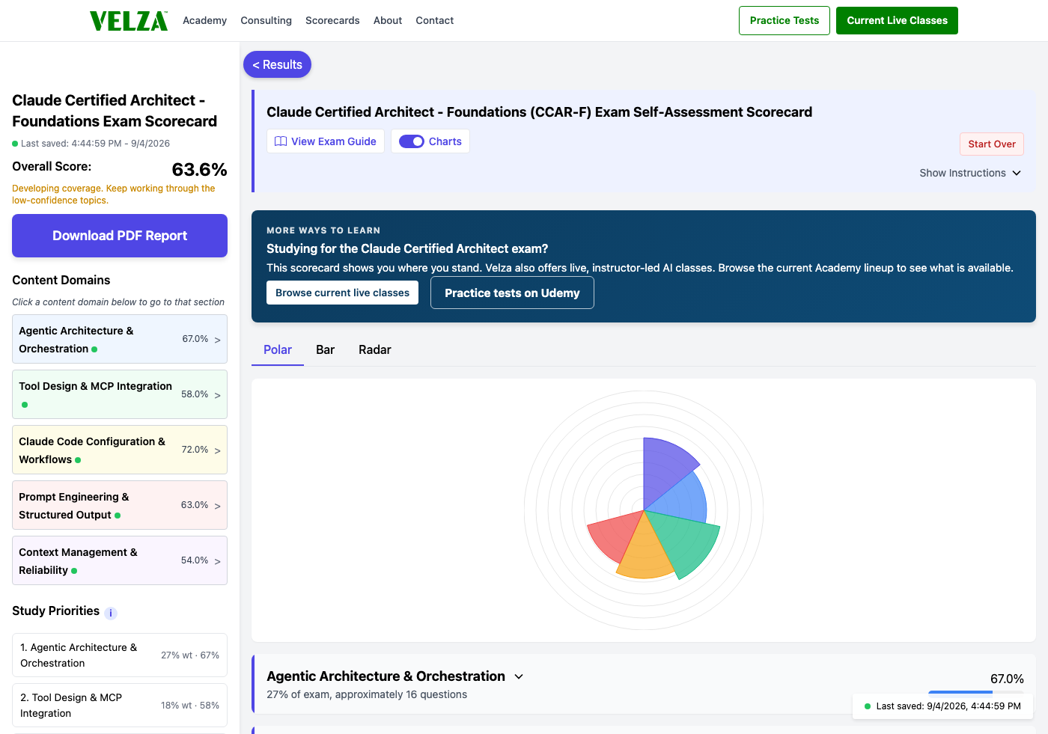Switch to the Polar chart tab
This screenshot has width=1048, height=734.
coord(278,349)
